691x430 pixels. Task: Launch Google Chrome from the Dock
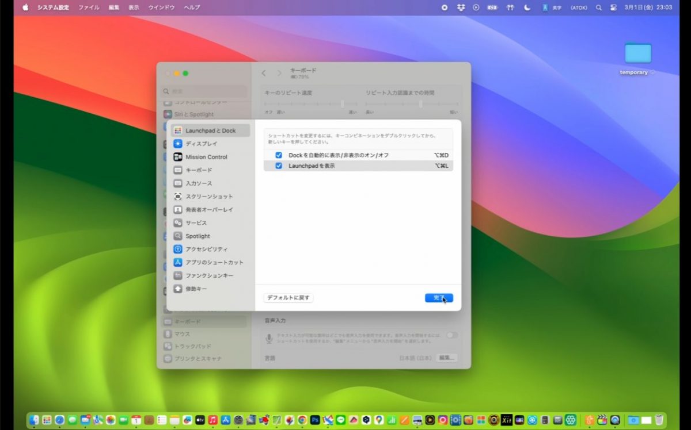[302, 420]
